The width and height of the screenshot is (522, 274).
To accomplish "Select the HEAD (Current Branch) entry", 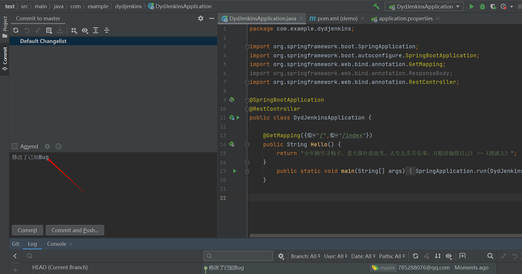I will (60, 267).
